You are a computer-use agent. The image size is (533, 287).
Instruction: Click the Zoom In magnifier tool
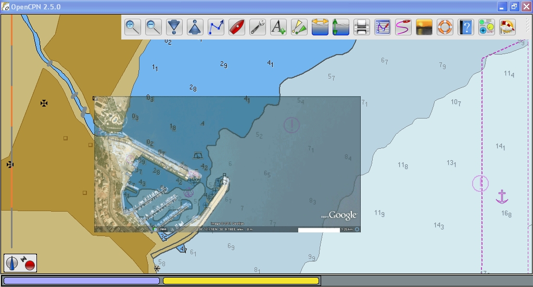pyautogui.click(x=133, y=27)
